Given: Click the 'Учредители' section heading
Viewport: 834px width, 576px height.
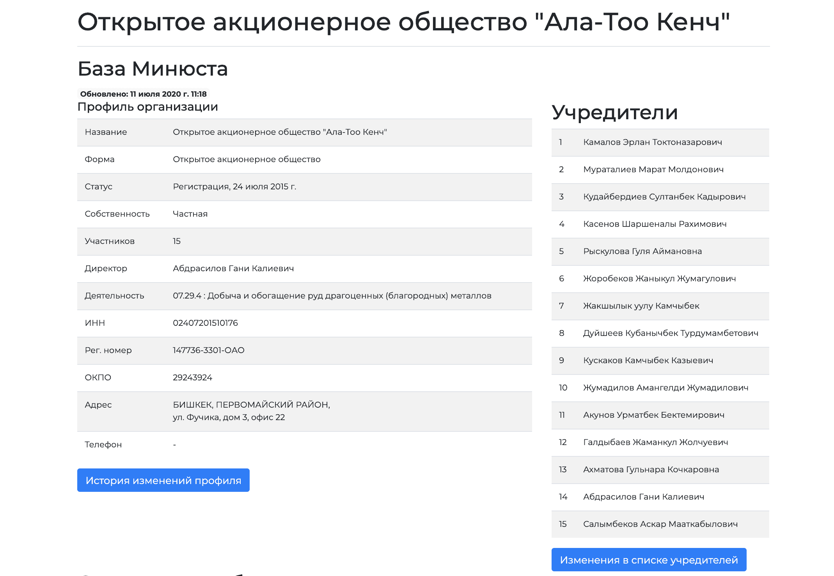Looking at the screenshot, I should (614, 113).
